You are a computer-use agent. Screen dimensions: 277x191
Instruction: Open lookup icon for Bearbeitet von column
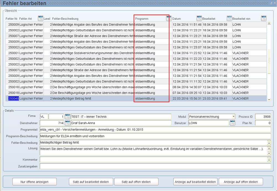264,19
